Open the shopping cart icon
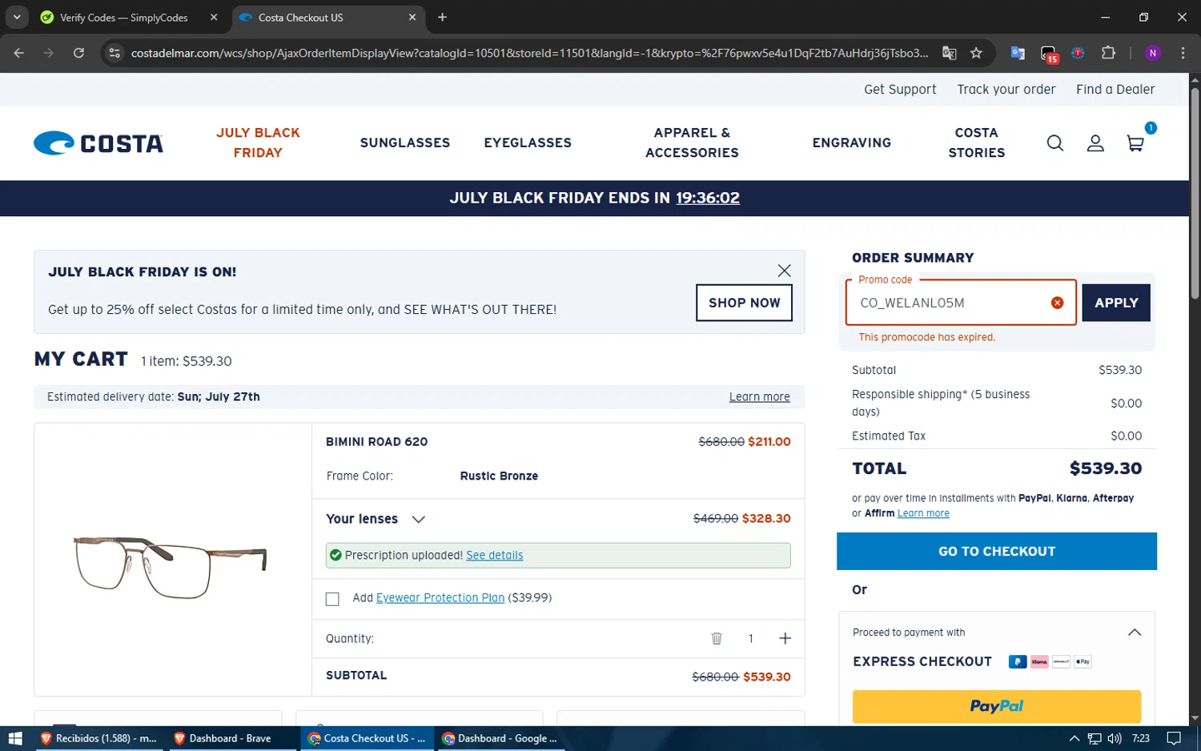1201x751 pixels. (1135, 143)
